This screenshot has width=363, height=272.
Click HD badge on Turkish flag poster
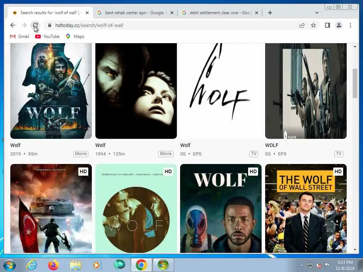(83, 171)
